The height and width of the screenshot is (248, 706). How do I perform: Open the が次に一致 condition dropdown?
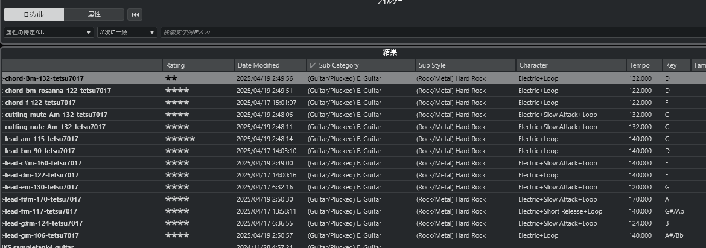point(127,32)
